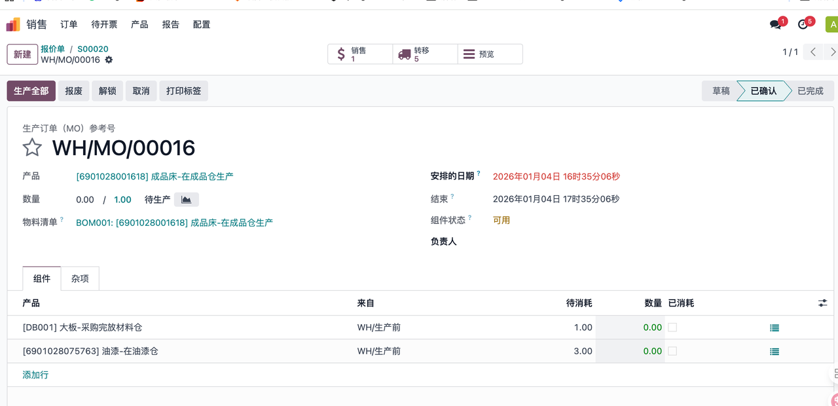Screen dimensions: 838x406
Task: Click WH/生产前 source in 油漆 row
Action: [x=378, y=351]
